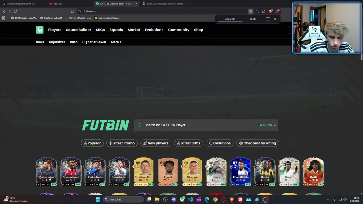The image size is (363, 204).
Task: Open Vivaldi from taskbar
Action: 240,199
